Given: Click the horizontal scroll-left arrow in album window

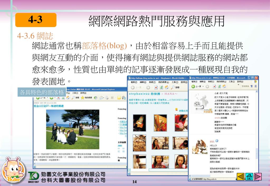Looking at the screenshot, I should tap(129, 170).
